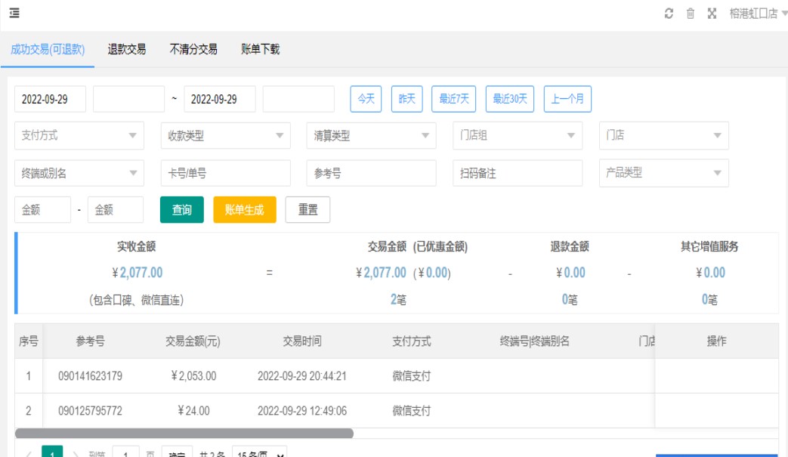Switch to the 退款交易 tab
The image size is (788, 457).
click(x=127, y=49)
